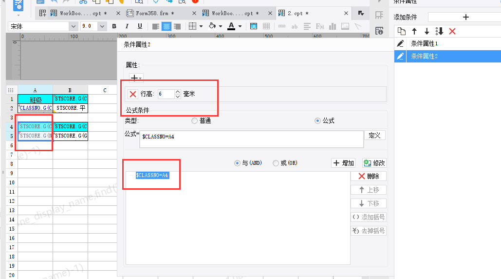501x279 pixels.
Task: Move condition down with arrow icon
Action: (427, 31)
